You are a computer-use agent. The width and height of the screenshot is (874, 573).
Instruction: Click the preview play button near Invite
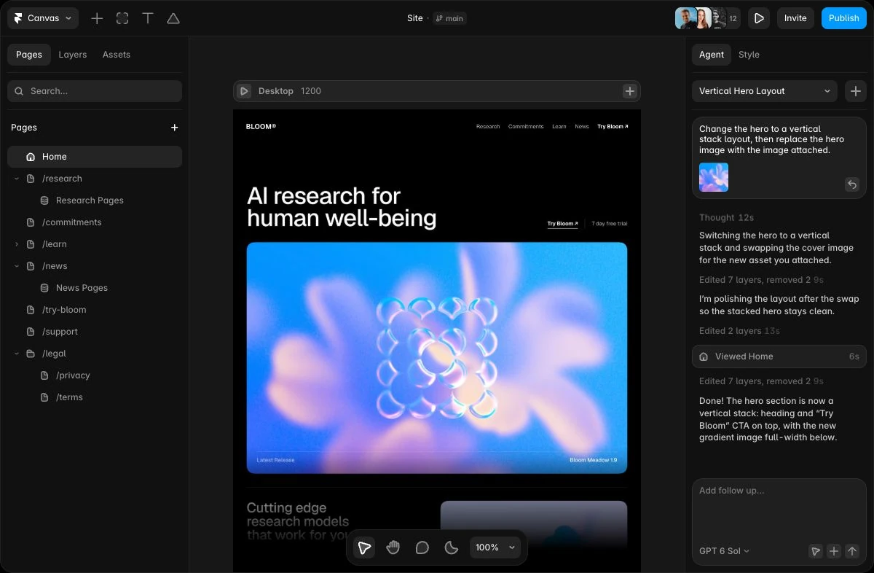coord(759,18)
